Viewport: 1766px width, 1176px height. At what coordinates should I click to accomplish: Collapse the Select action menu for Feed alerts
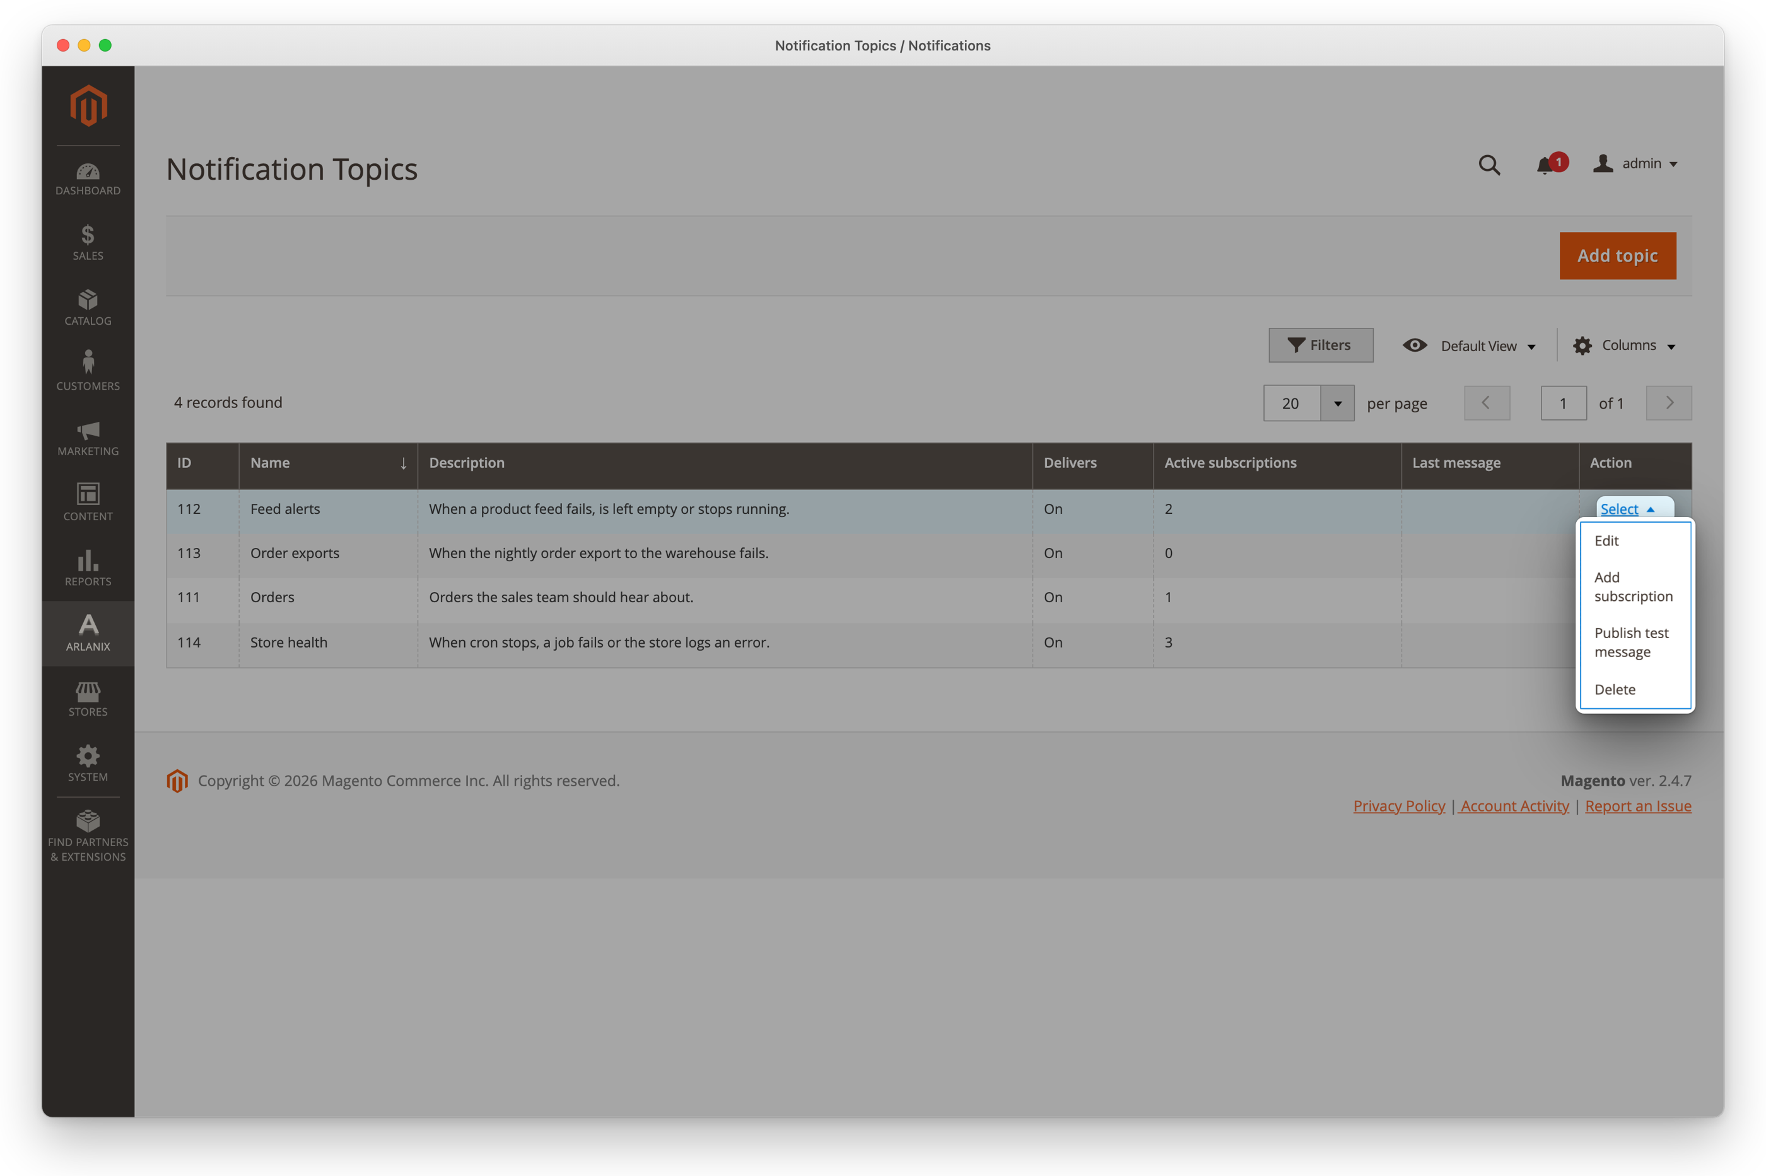pyautogui.click(x=1627, y=509)
